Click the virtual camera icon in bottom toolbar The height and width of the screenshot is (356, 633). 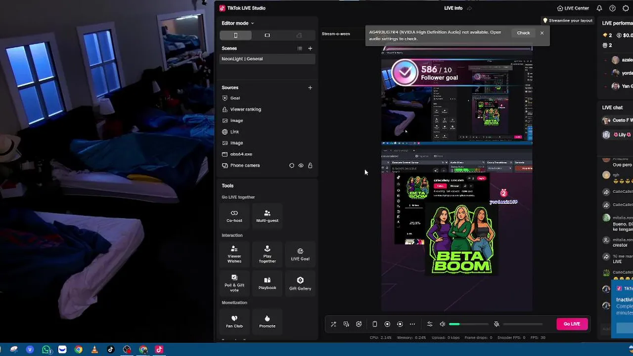(x=400, y=324)
